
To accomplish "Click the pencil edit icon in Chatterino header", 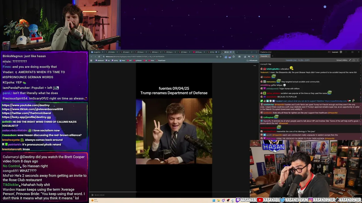I will click(350, 60).
